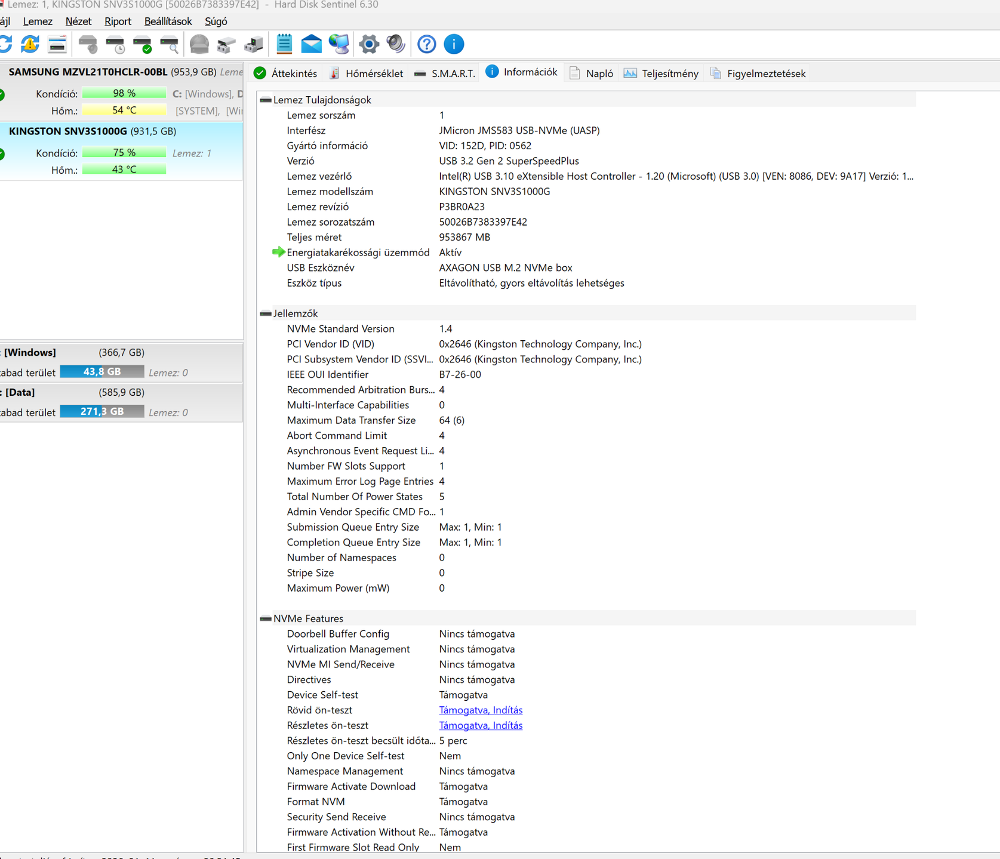Open the blue notepad report icon
The image size is (1000, 859).
click(284, 44)
